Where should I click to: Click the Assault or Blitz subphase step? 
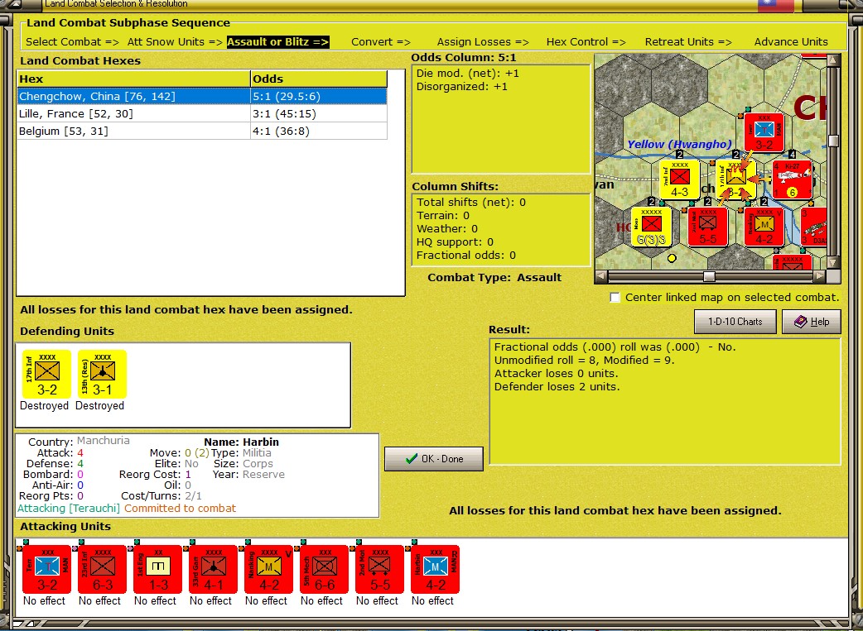click(x=278, y=42)
